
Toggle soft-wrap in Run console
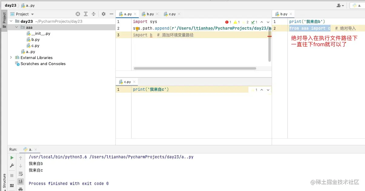coord(21,174)
